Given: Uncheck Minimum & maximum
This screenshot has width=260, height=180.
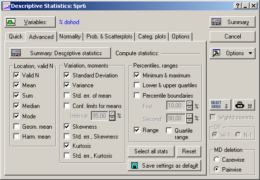Looking at the screenshot, I should click(137, 75).
